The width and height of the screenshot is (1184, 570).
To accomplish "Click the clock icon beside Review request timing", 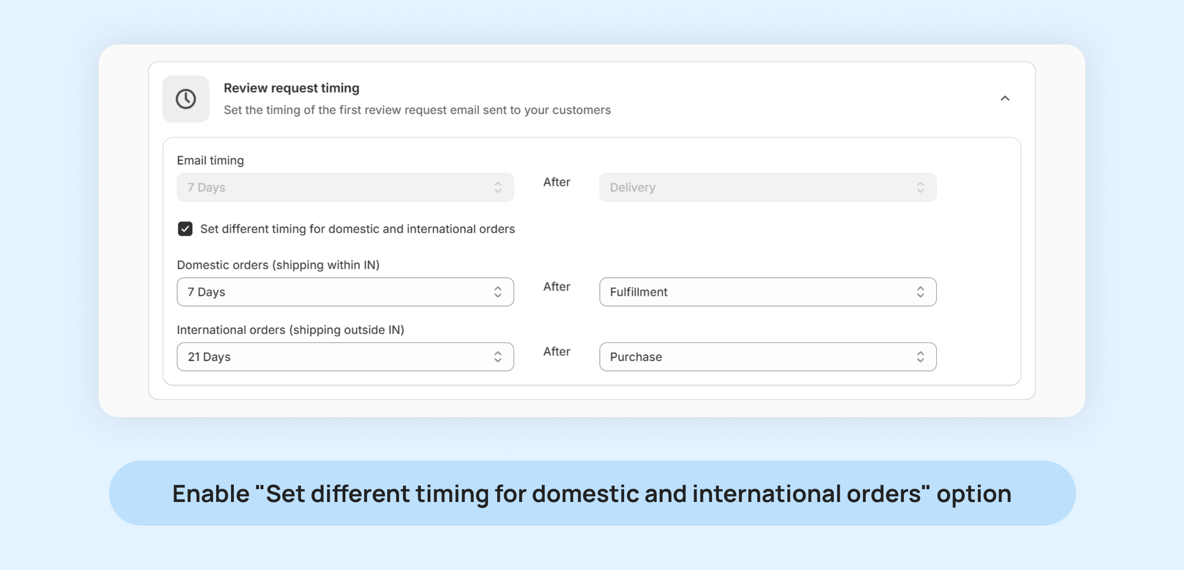I will [x=186, y=99].
